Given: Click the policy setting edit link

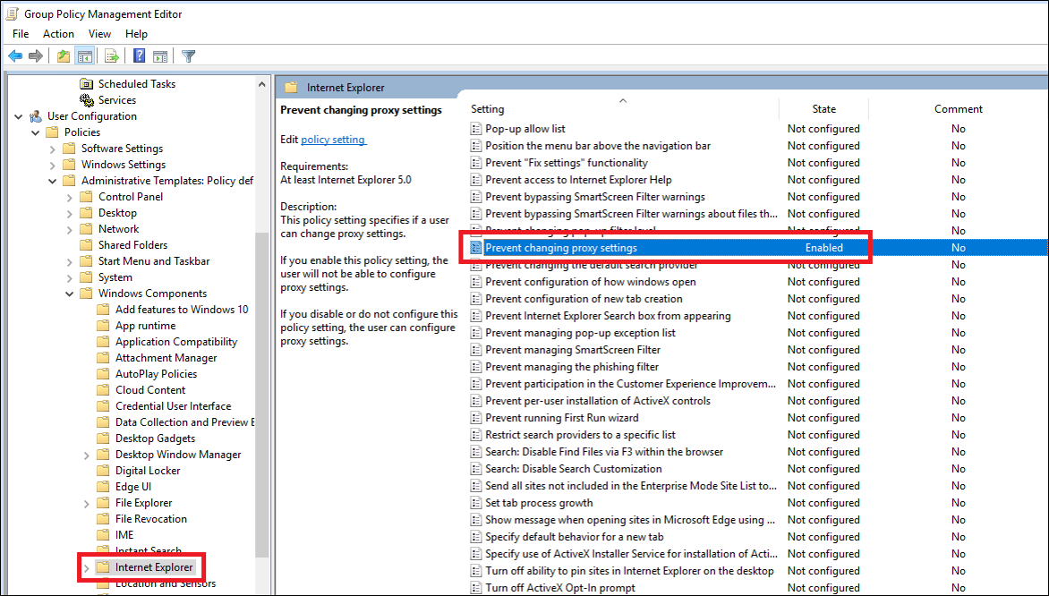Looking at the screenshot, I should point(332,139).
